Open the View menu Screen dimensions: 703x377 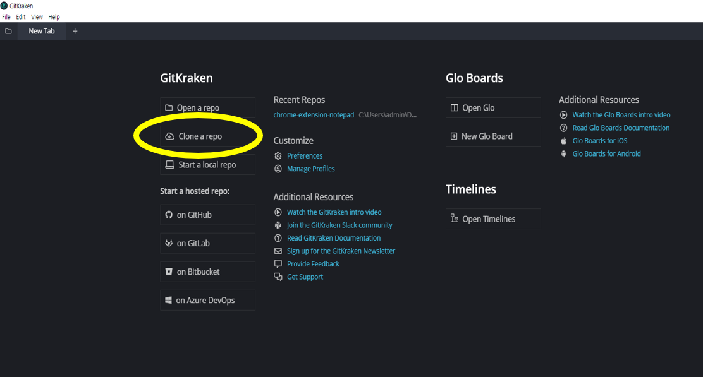tap(37, 17)
